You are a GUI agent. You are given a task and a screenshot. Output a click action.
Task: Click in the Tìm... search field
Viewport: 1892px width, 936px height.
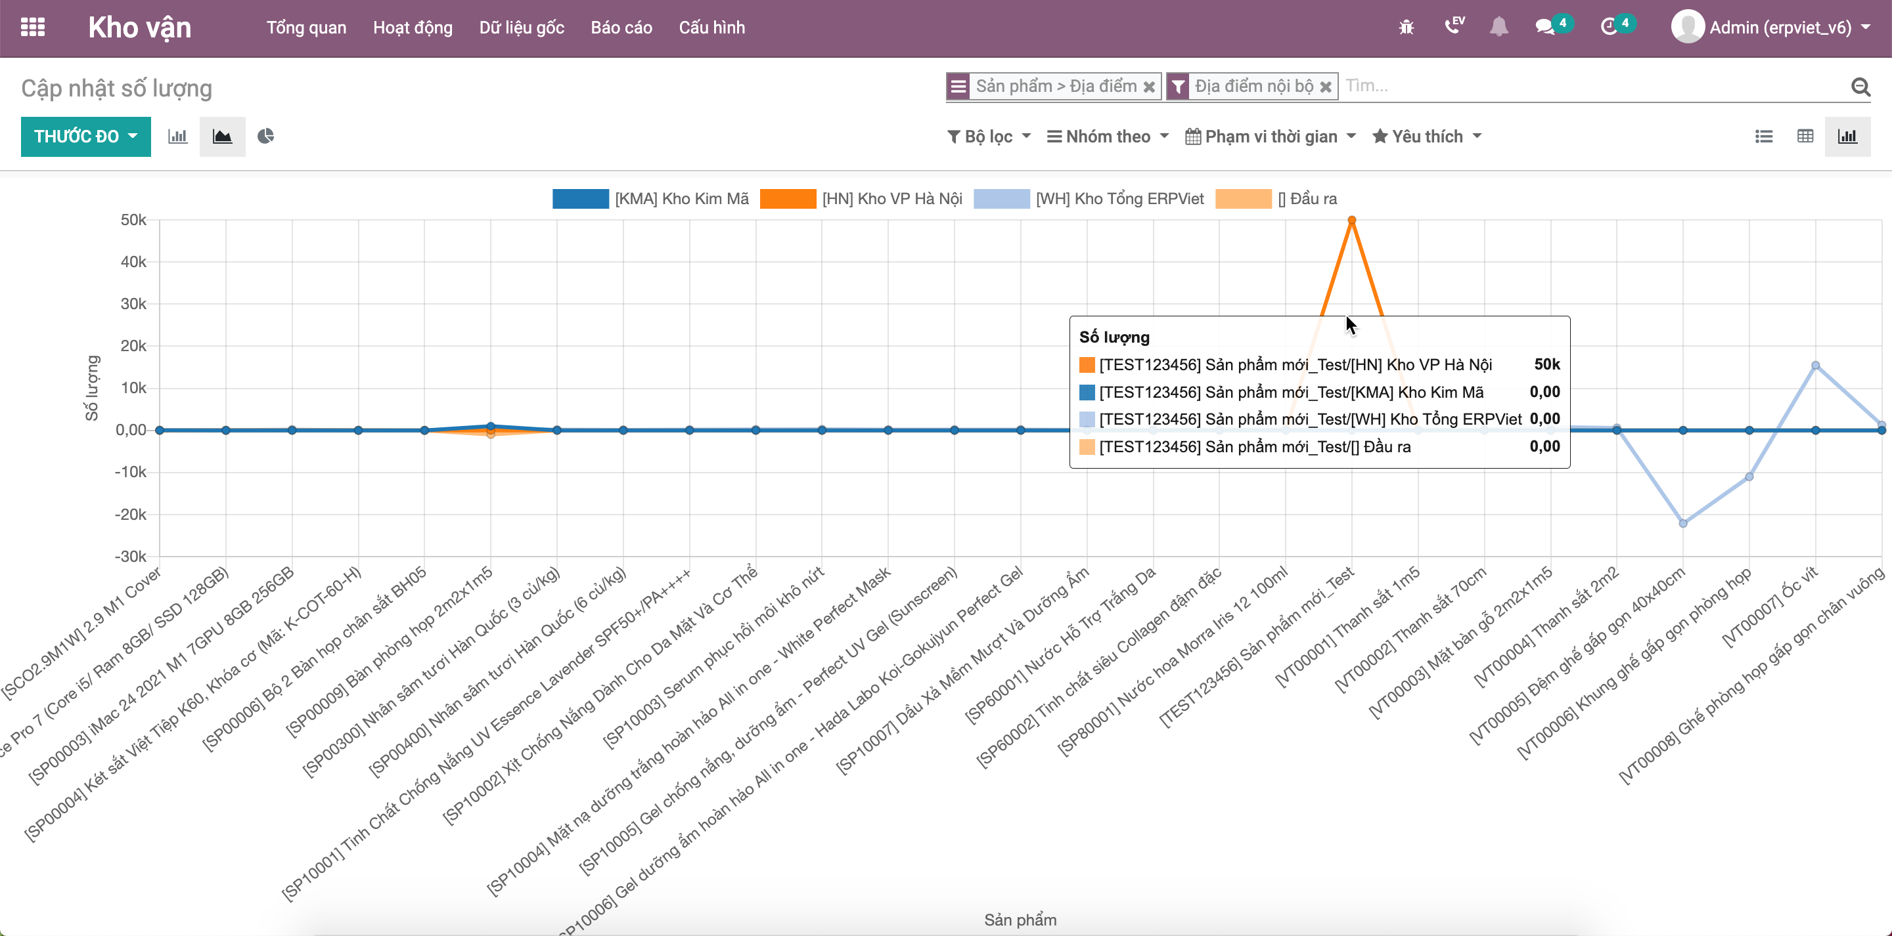click(x=1594, y=87)
